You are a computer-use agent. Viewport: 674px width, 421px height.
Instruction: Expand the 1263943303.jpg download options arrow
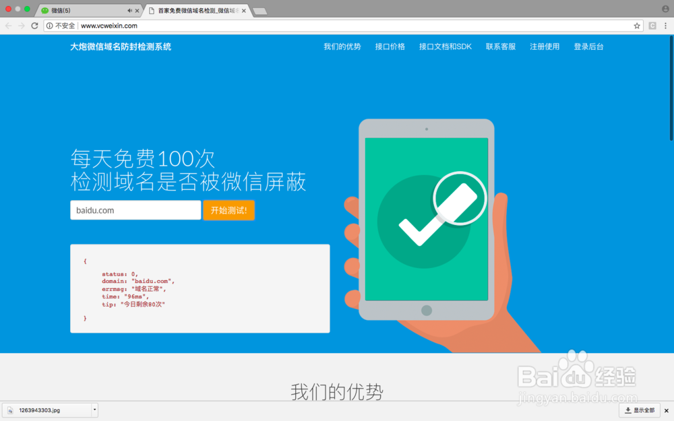94,410
